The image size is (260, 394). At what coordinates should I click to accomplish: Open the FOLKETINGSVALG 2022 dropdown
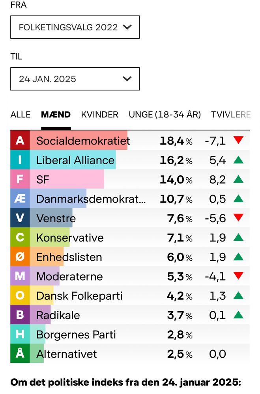point(75,27)
